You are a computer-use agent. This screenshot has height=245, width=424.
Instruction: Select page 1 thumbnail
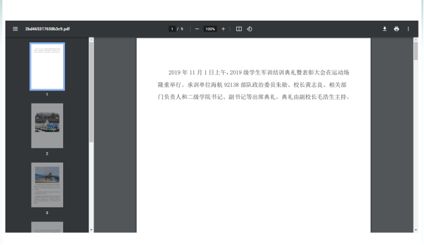click(x=47, y=66)
